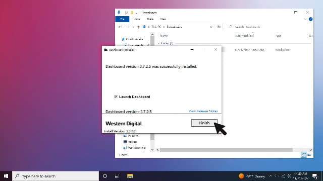Expand the Explorer ribbon with the chevron

(x=305, y=19)
